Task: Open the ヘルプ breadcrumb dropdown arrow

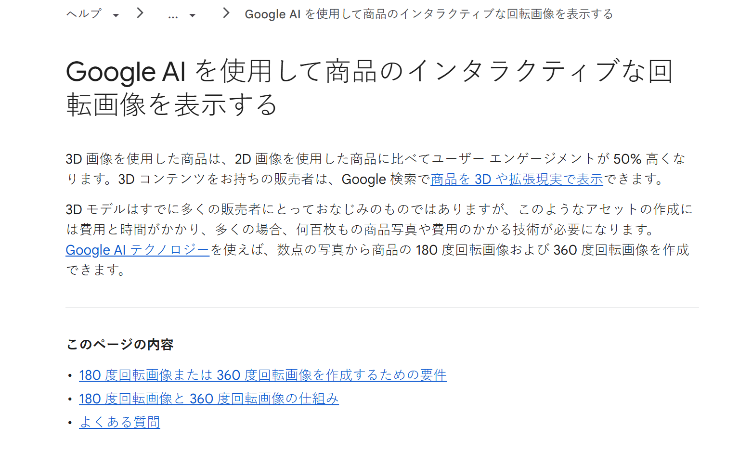Action: click(116, 15)
